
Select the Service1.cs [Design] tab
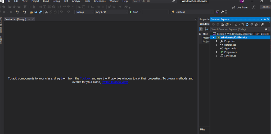[15, 19]
